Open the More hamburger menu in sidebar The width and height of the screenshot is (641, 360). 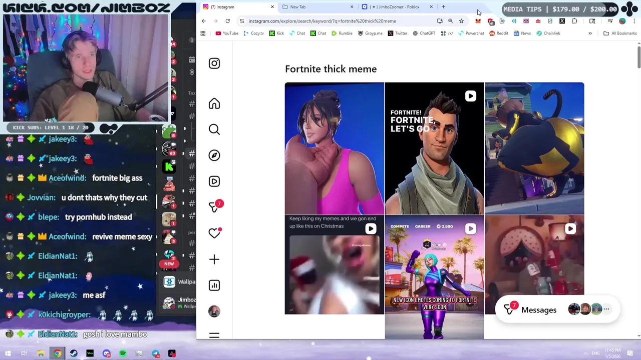tap(214, 335)
